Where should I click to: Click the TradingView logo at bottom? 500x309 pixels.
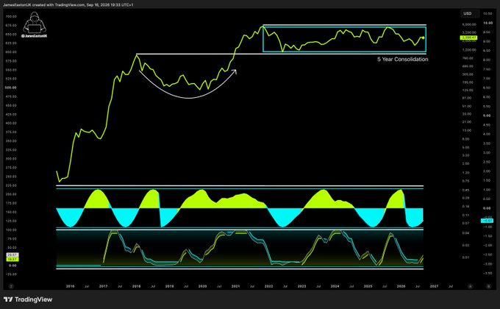pos(28,299)
